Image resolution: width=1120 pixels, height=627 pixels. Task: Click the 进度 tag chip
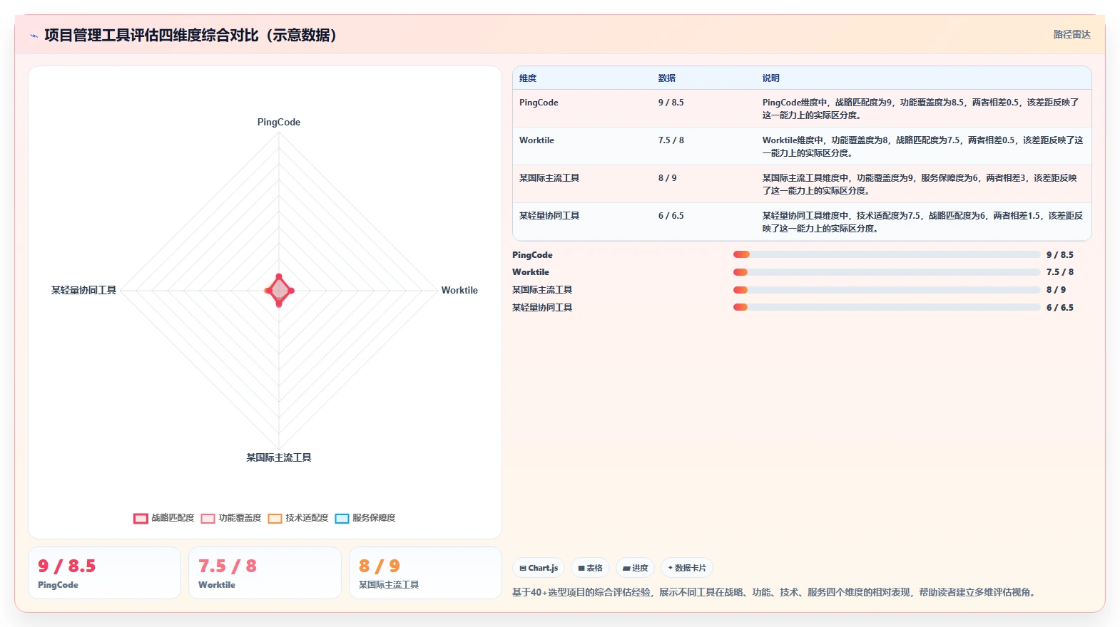tap(635, 568)
